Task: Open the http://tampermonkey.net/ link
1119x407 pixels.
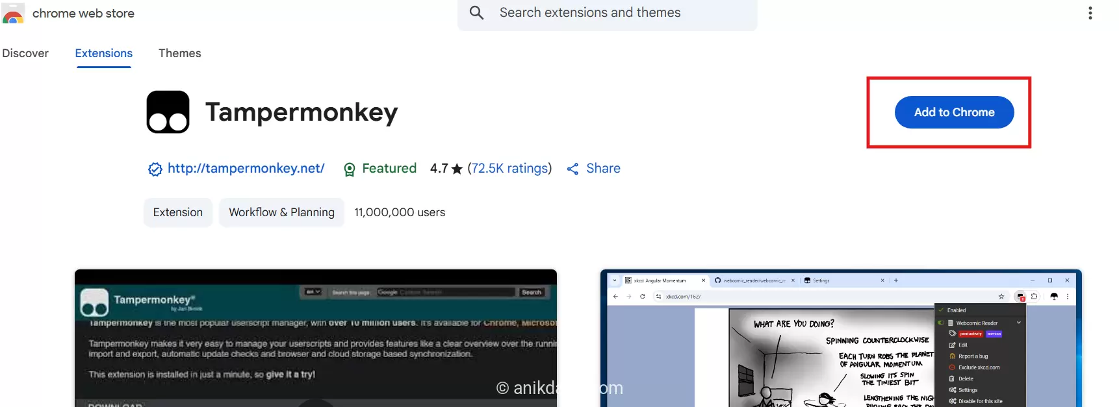Action: [246, 168]
